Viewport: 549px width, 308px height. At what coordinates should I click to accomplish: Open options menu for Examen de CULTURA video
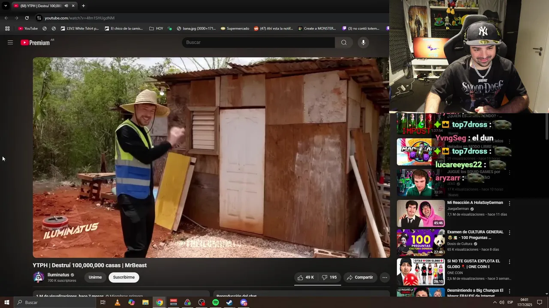coord(510,233)
